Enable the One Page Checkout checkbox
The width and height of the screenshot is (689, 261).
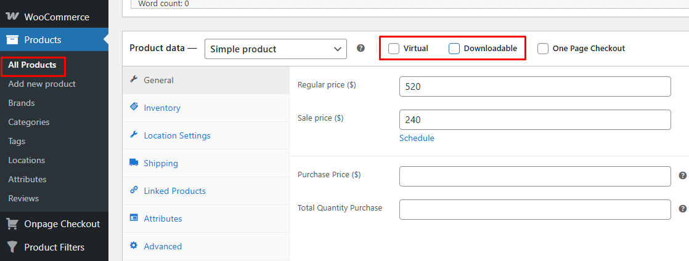(x=543, y=49)
